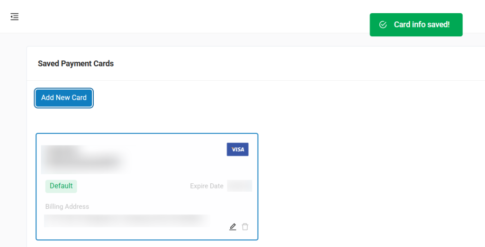Click the blank header bar beside the menu icon
The image size is (485, 247).
189,17
